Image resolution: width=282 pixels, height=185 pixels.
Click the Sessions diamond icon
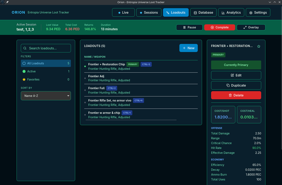pyautogui.click(x=141, y=13)
